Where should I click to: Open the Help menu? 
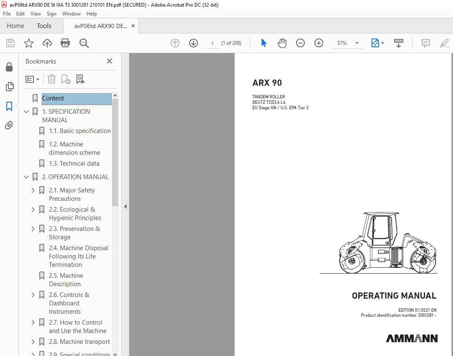tap(92, 13)
